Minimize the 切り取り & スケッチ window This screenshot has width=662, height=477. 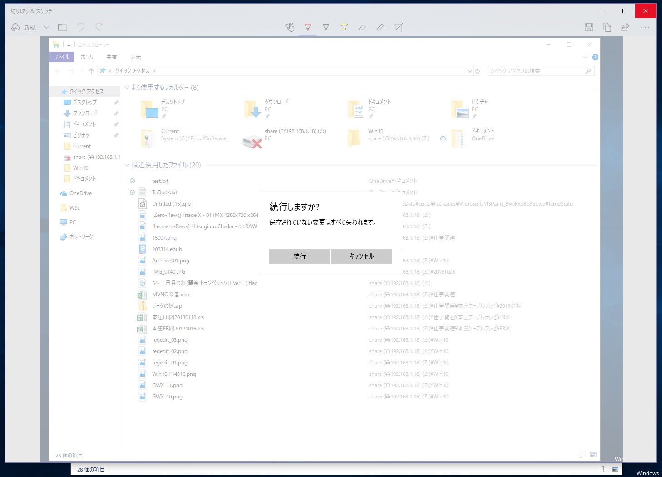604,11
